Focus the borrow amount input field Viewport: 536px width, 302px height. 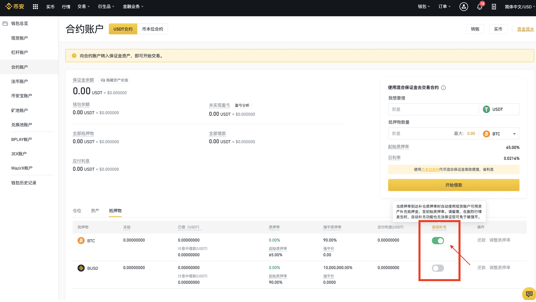click(x=433, y=110)
